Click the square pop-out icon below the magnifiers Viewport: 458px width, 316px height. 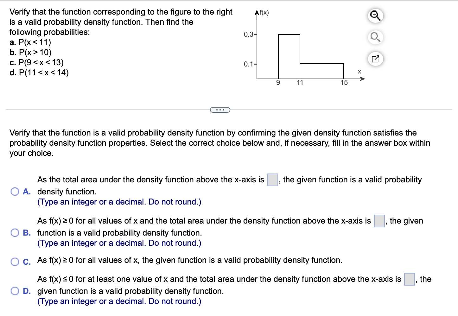375,59
